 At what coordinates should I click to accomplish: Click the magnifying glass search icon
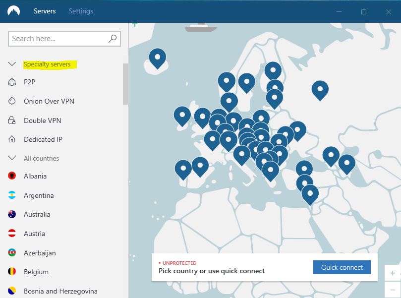click(113, 39)
